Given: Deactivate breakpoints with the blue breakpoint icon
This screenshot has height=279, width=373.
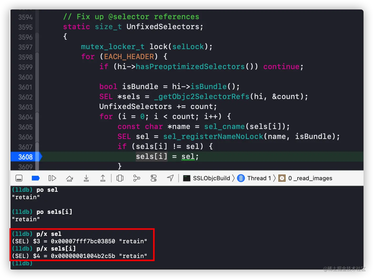Looking at the screenshot, I should click(x=36, y=178).
